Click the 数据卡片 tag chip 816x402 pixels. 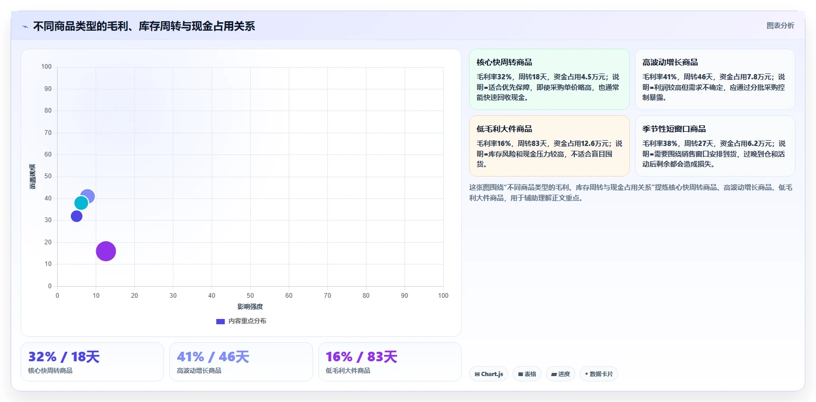(599, 374)
